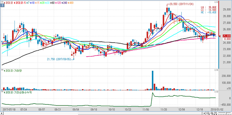Click the 29,550 (2017/11/24) high annotation

coord(181,4)
